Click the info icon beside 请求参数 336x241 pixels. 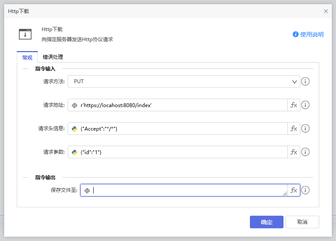[306, 152]
